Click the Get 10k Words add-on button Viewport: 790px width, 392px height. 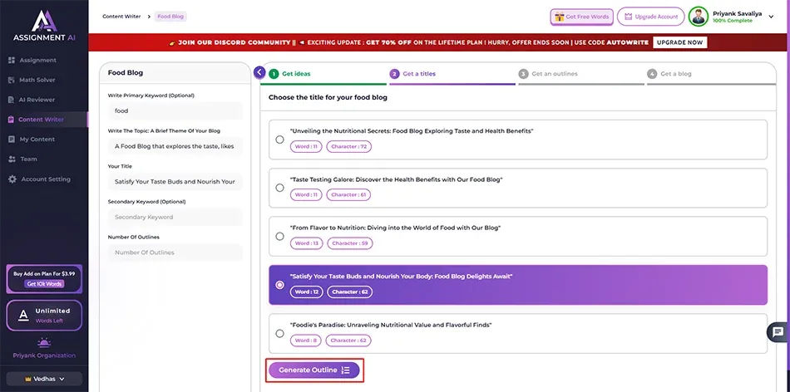(x=44, y=284)
